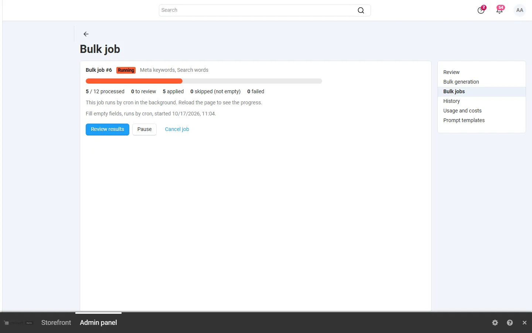Image resolution: width=532 pixels, height=333 pixels.
Task: Close the bottom bar with X icon
Action: [524, 323]
